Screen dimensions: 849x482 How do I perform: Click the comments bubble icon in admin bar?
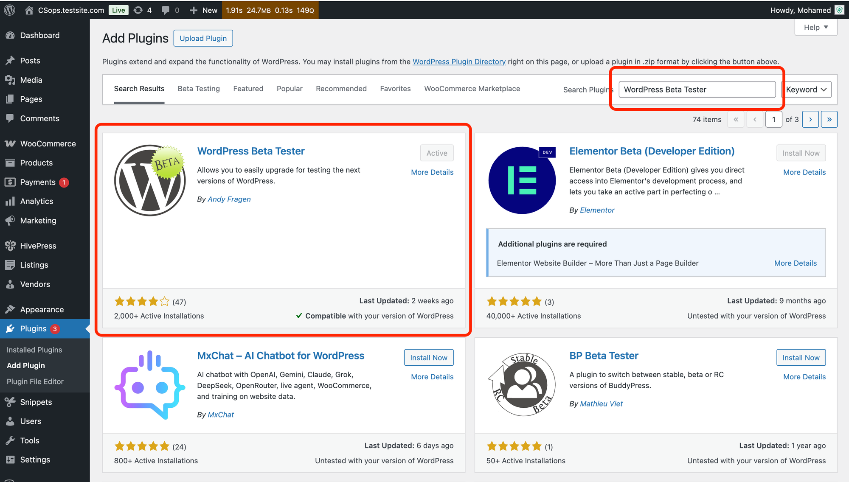[x=166, y=10]
